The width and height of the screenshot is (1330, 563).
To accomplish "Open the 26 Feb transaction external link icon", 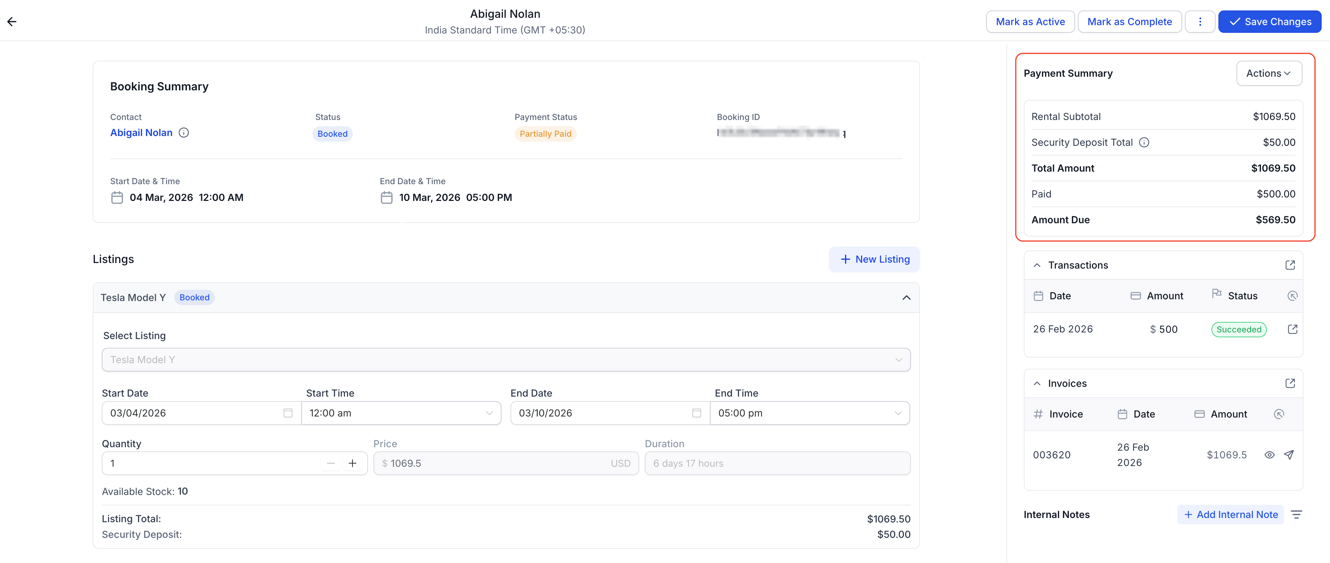I will 1292,330.
